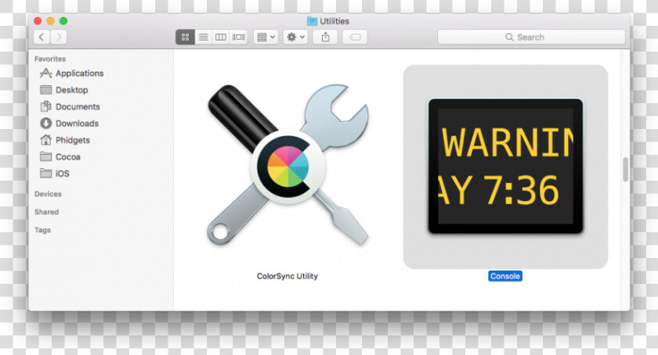Click the Utilities folder title icon
Screen dimensions: 658x355
pos(312,21)
